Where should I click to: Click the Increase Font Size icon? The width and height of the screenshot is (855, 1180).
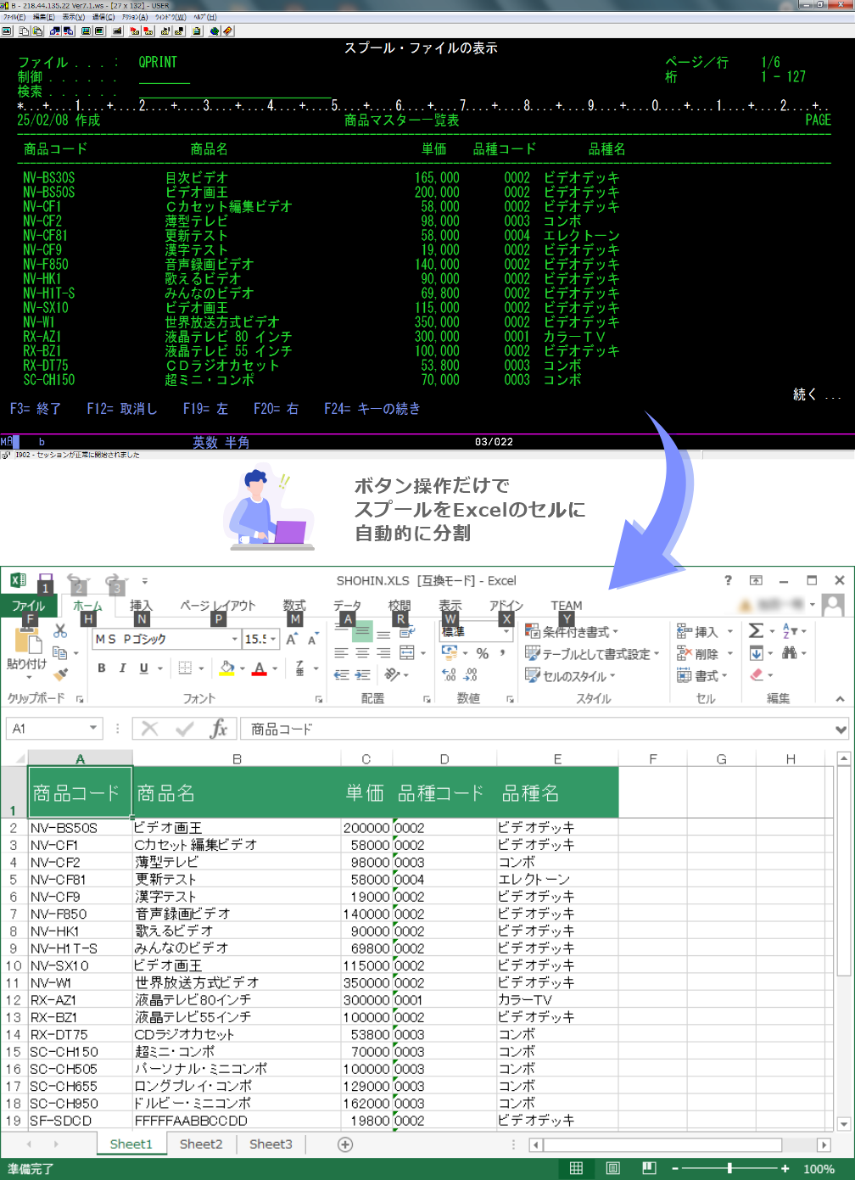click(292, 640)
